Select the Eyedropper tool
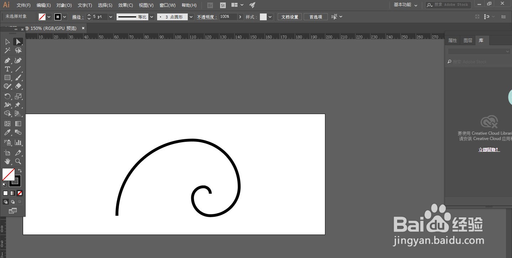 (x=7, y=133)
